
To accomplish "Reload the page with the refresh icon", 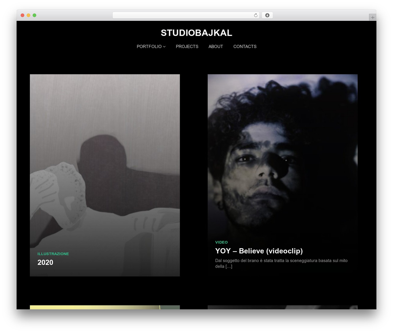I will coord(255,15).
